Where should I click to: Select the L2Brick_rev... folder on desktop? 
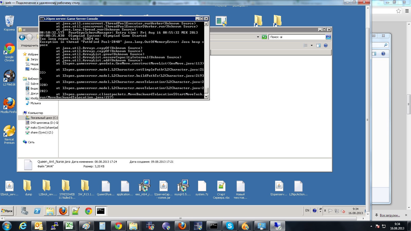48,188
